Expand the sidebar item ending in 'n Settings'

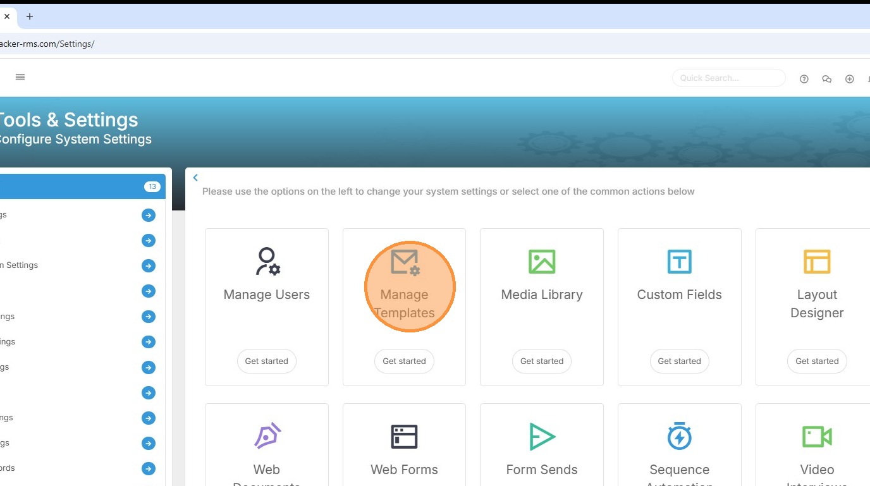[x=149, y=265]
